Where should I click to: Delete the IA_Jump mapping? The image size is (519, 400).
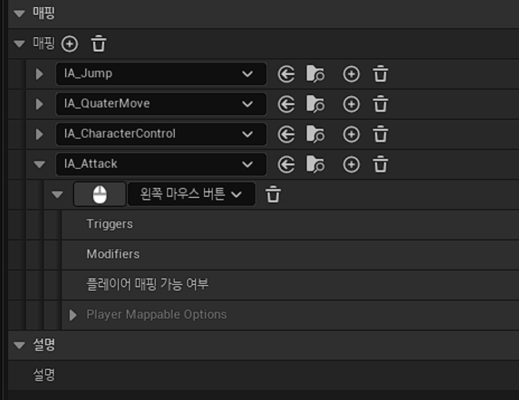pyautogui.click(x=380, y=74)
